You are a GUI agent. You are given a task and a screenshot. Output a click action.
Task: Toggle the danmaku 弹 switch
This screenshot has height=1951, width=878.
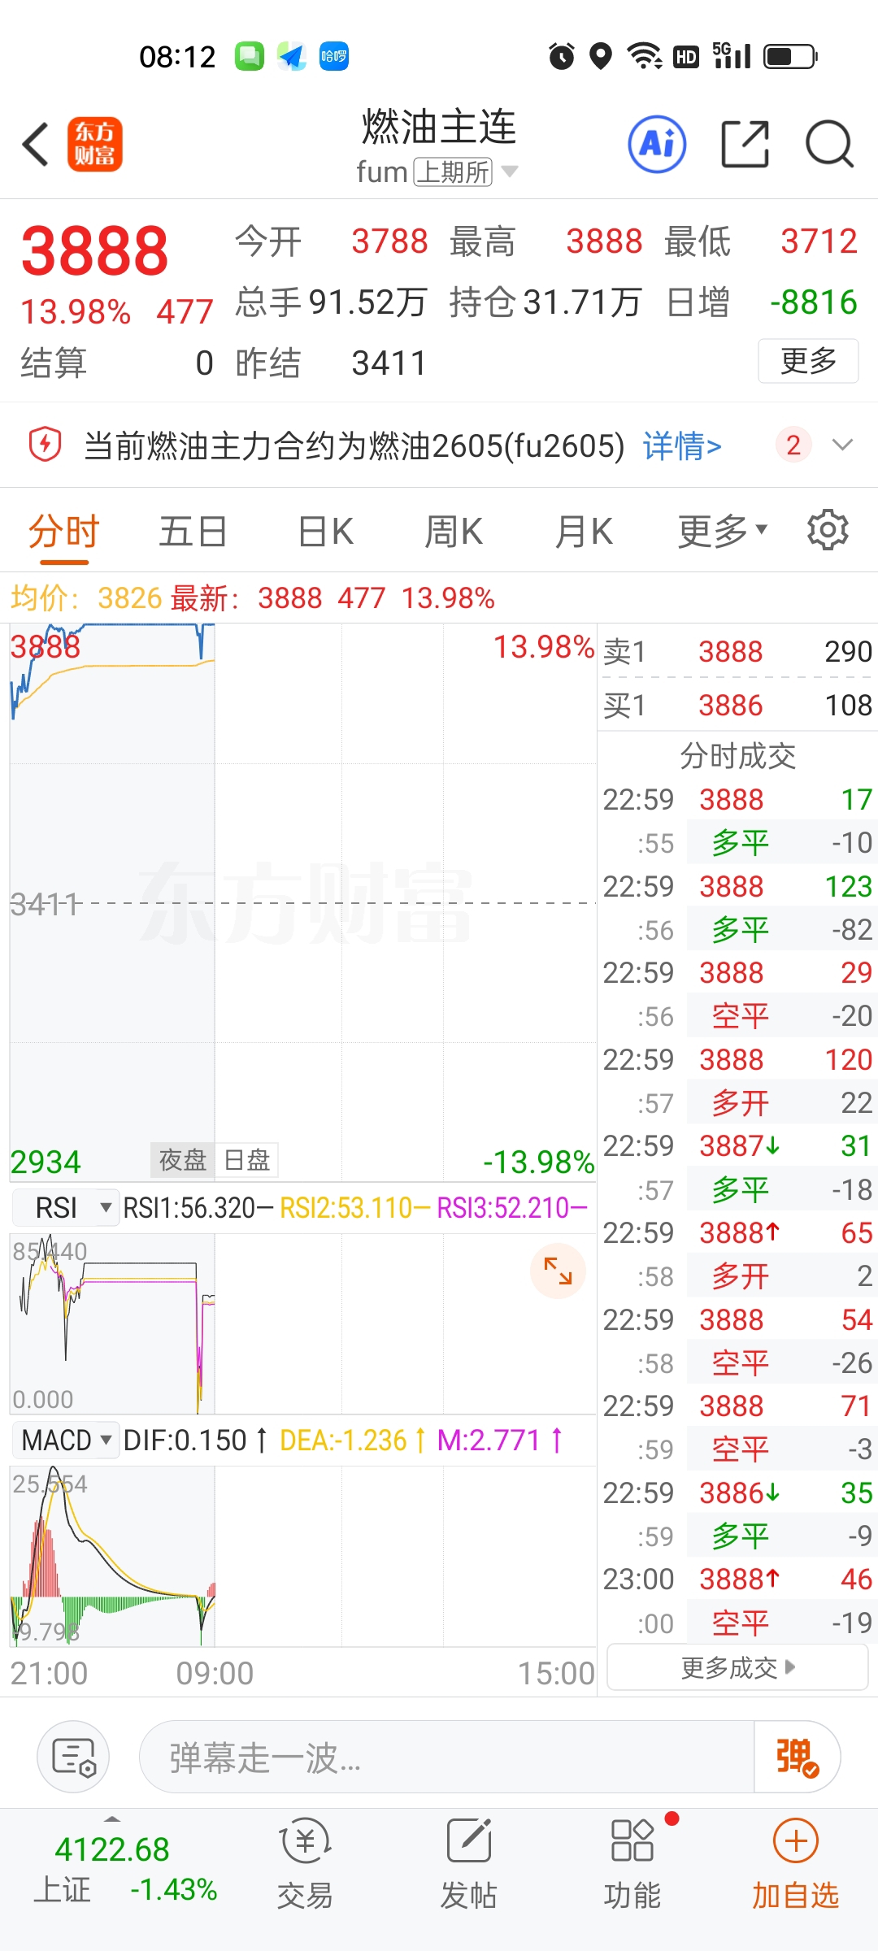[797, 1757]
